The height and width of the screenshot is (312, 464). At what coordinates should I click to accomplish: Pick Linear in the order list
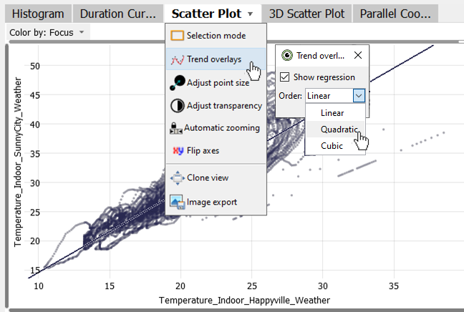point(332,112)
